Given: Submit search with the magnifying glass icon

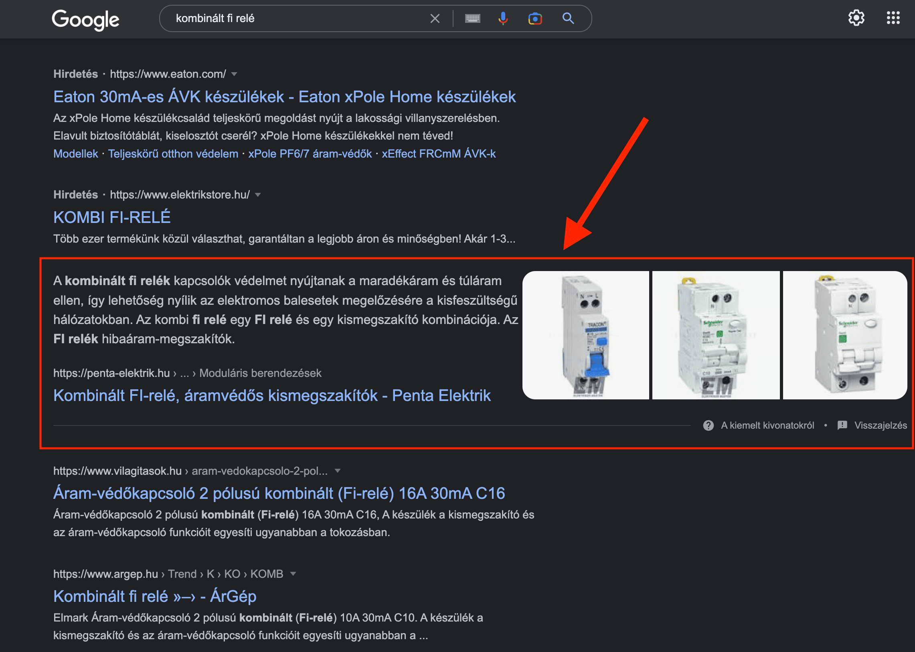Looking at the screenshot, I should point(568,18).
